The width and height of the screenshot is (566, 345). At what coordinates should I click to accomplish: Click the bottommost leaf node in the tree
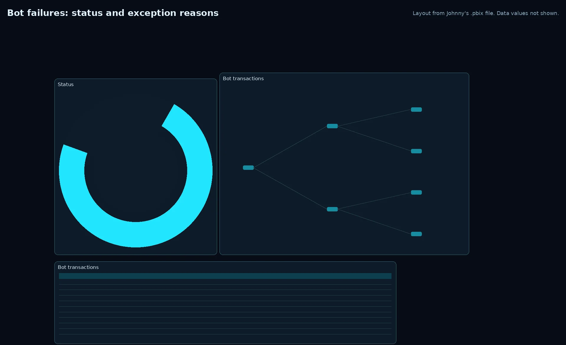pos(416,234)
